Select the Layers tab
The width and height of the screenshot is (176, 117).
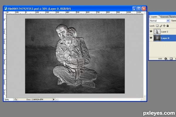[154, 17]
